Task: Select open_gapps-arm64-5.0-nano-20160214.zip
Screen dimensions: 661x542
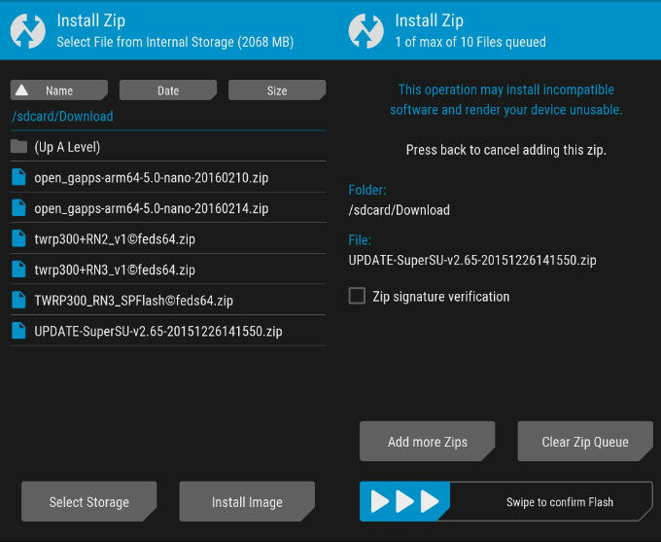Action: pos(168,207)
